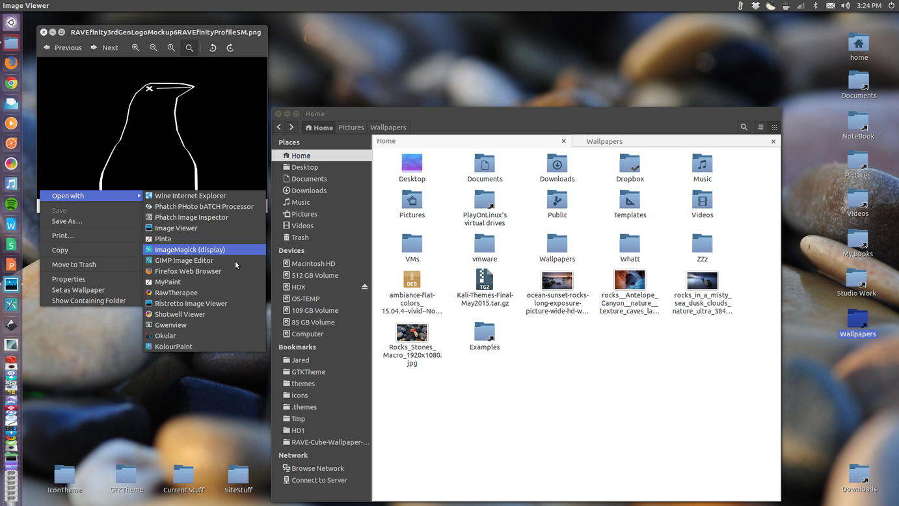899x506 pixels.
Task: Apply normal 1:1 zoom in image viewer
Action: pos(171,47)
